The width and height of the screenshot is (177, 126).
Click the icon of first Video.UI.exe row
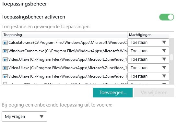tap(5, 59)
